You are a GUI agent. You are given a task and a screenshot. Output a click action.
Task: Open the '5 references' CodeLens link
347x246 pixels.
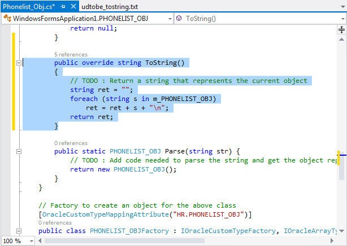(71, 55)
